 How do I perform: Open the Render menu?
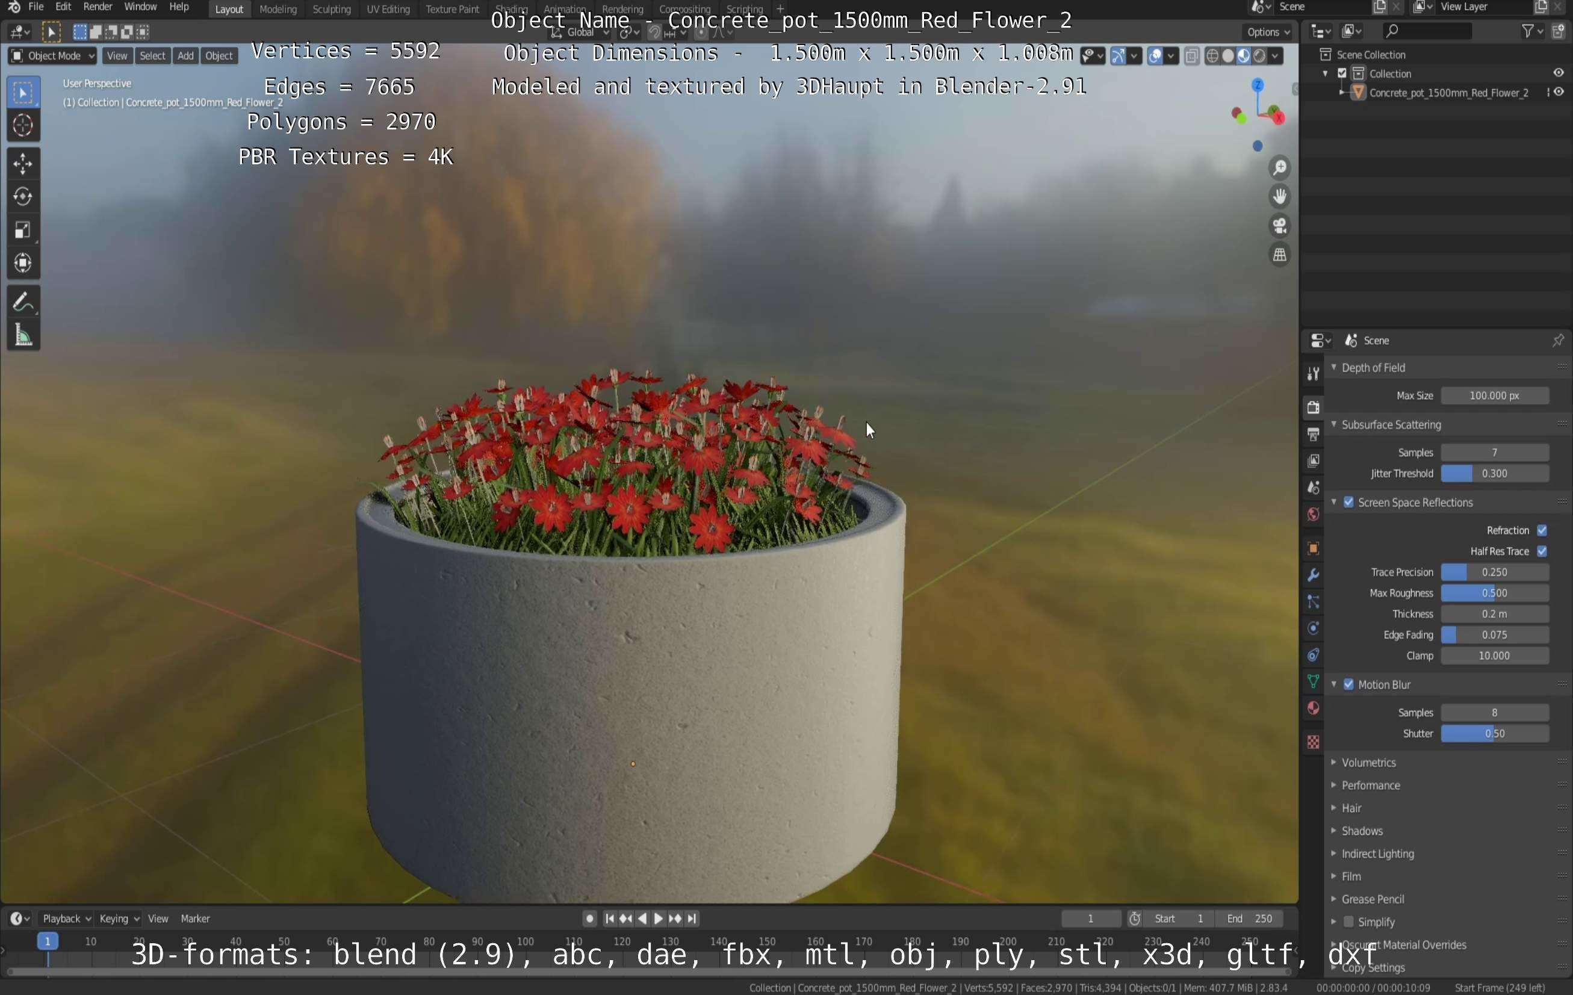[x=98, y=7]
